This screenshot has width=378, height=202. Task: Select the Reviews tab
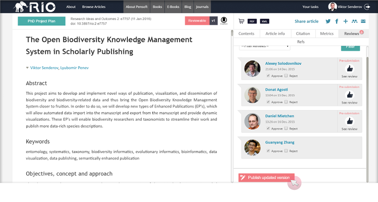351,34
